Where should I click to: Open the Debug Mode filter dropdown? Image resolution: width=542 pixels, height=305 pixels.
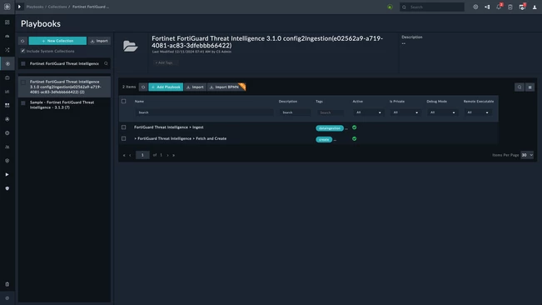[x=442, y=112]
